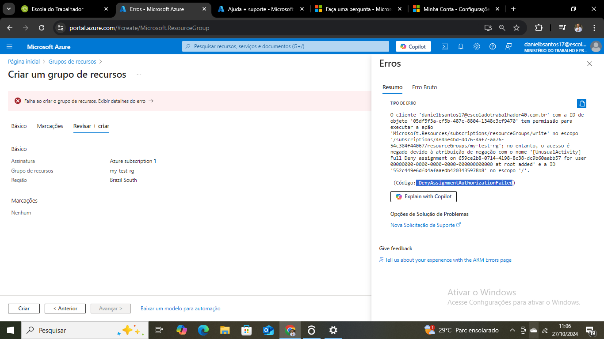The height and width of the screenshot is (339, 604).
Task: Select the Revisar + criar tab
Action: click(x=91, y=126)
